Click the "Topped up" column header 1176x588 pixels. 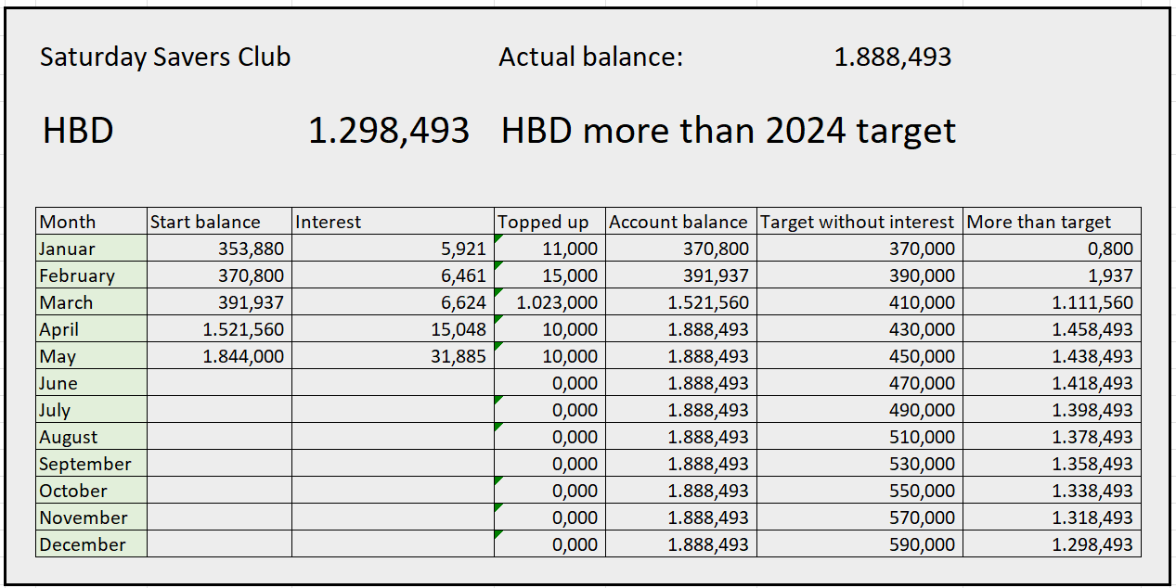pyautogui.click(x=549, y=221)
